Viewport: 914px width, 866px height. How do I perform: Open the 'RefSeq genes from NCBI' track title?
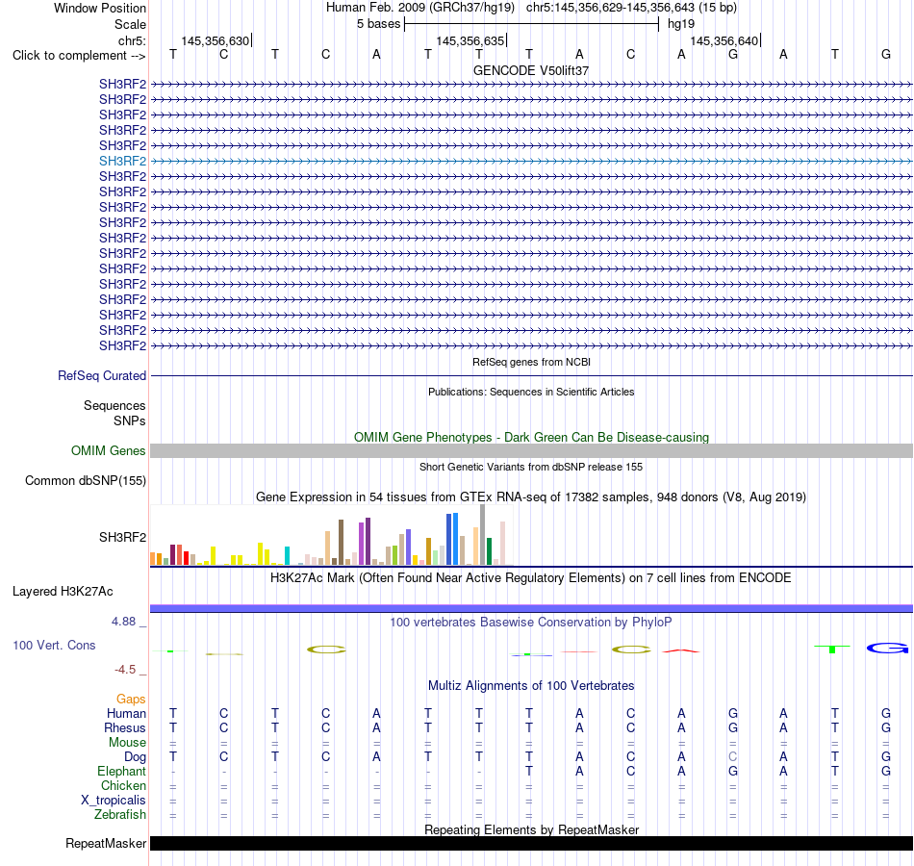point(531,362)
